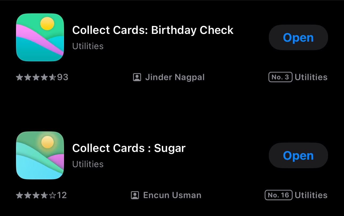Click the developer icon beside Jinder Nagpal

pyautogui.click(x=137, y=77)
